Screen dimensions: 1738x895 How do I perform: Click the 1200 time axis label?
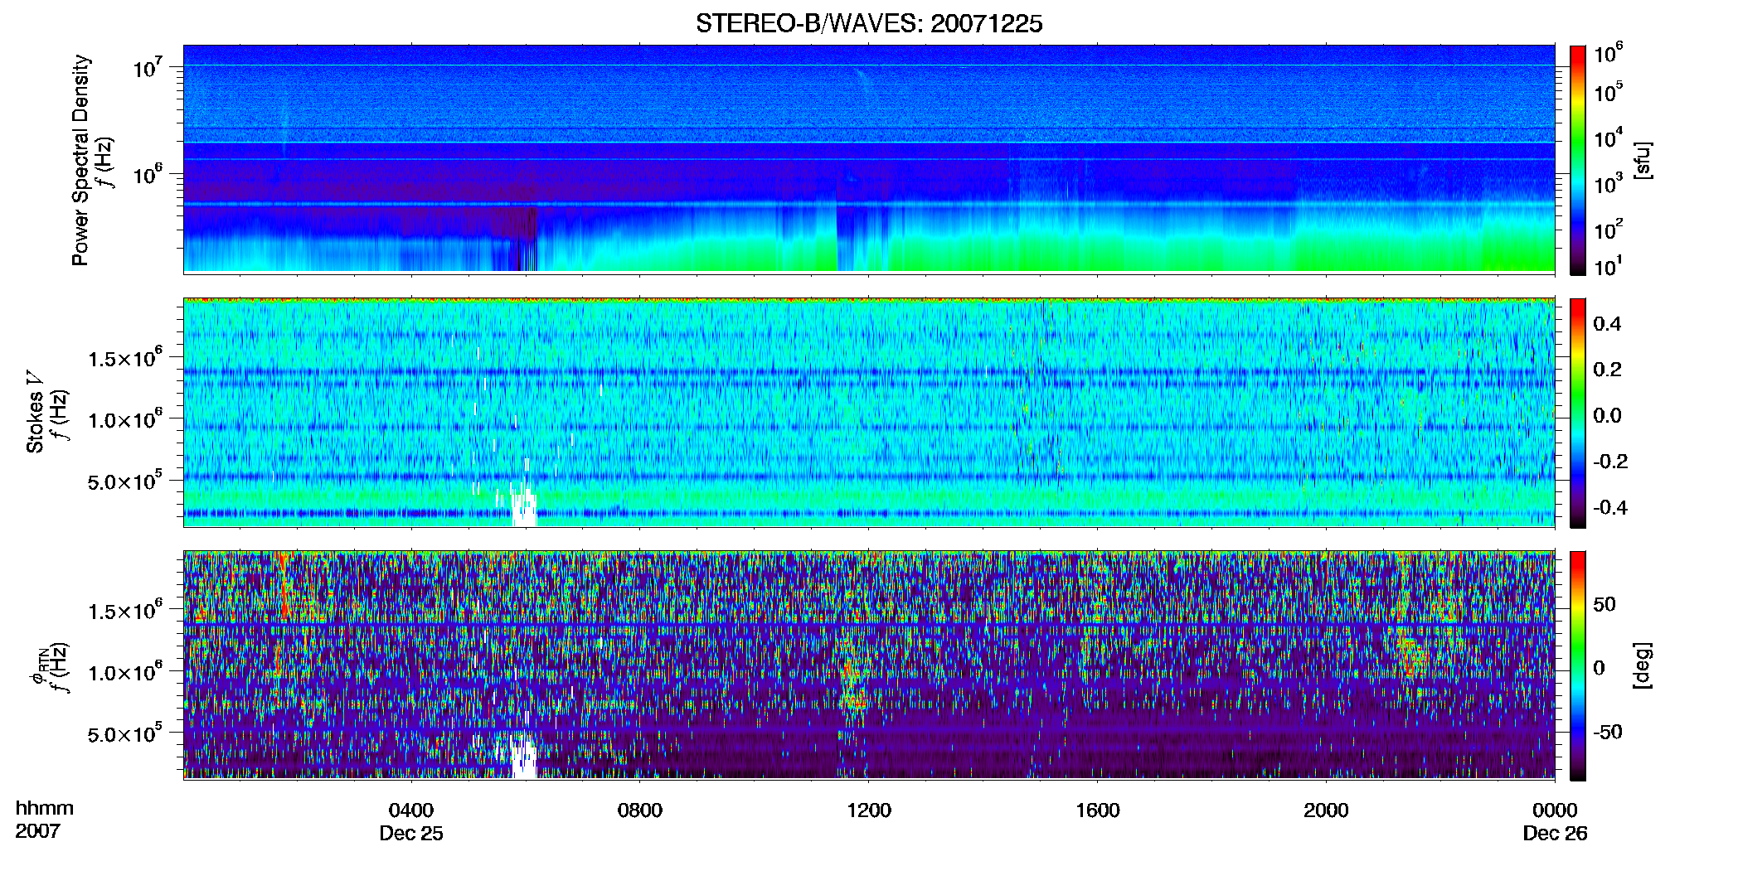click(x=869, y=810)
